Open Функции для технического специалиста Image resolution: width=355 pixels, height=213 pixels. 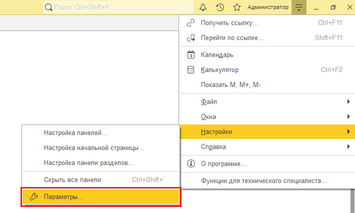click(267, 181)
